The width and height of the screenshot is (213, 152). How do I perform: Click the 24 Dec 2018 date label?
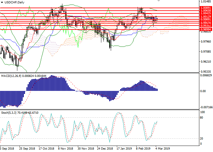coord(105,149)
